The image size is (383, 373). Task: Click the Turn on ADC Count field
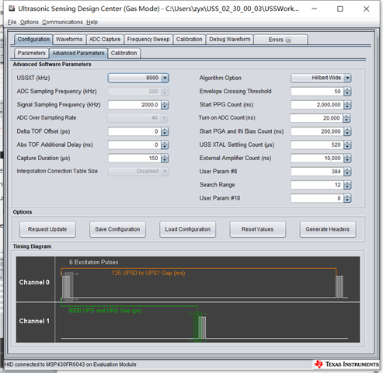[x=317, y=118]
